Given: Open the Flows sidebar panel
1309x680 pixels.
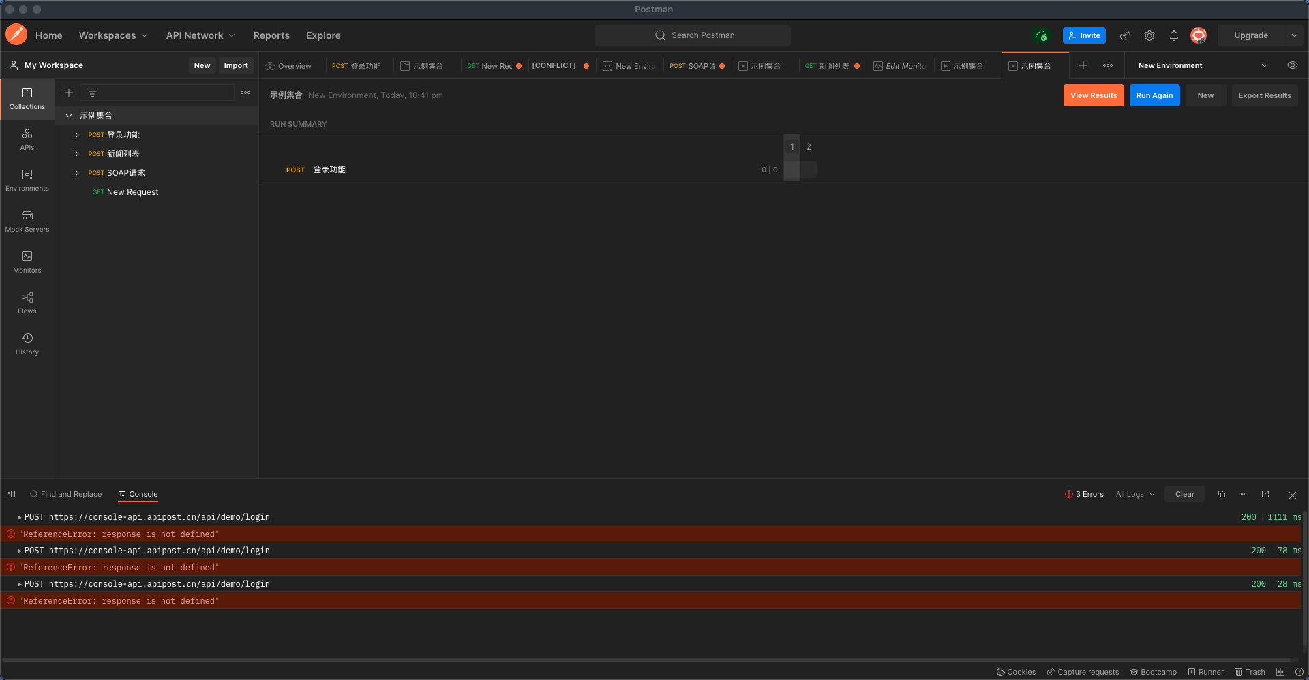Looking at the screenshot, I should coord(27,303).
